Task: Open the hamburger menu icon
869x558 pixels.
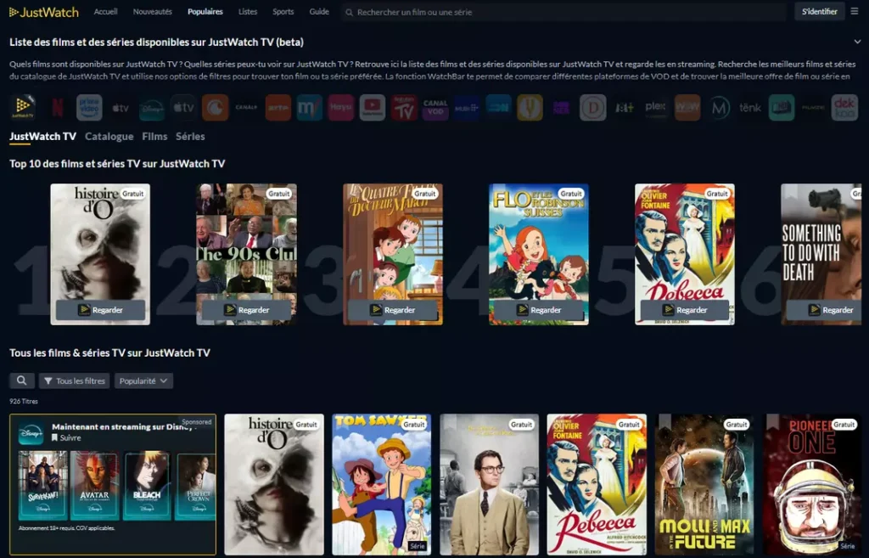Action: pyautogui.click(x=854, y=11)
